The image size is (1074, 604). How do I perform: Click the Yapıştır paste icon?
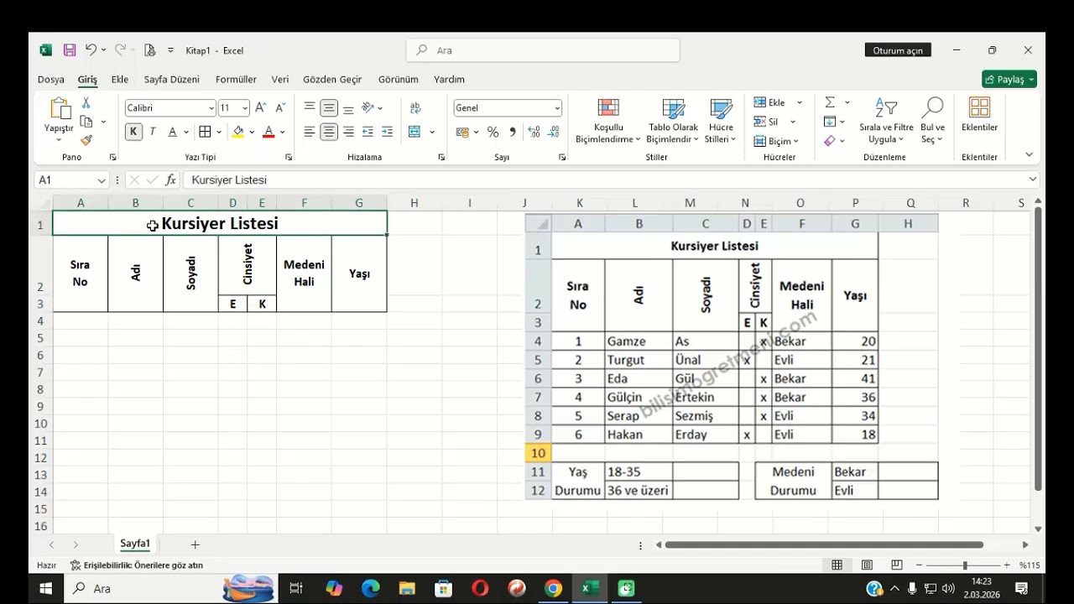coord(60,108)
